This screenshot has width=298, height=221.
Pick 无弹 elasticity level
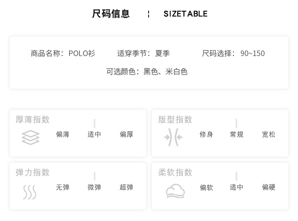pyautogui.click(x=63, y=187)
